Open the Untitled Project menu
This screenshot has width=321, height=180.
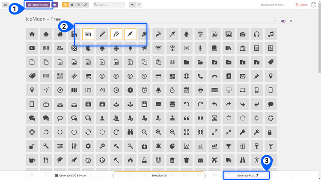272,5
